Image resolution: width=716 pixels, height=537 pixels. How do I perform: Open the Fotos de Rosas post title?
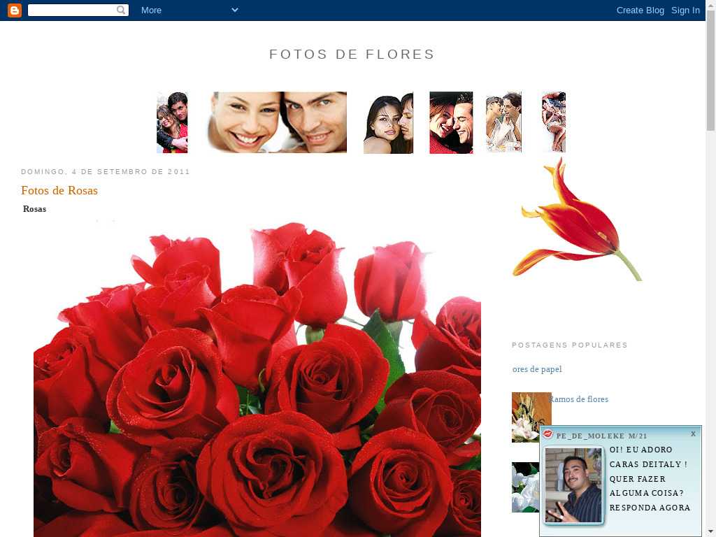coord(59,190)
